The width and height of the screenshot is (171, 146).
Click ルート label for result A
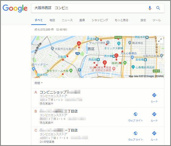pos(154,102)
